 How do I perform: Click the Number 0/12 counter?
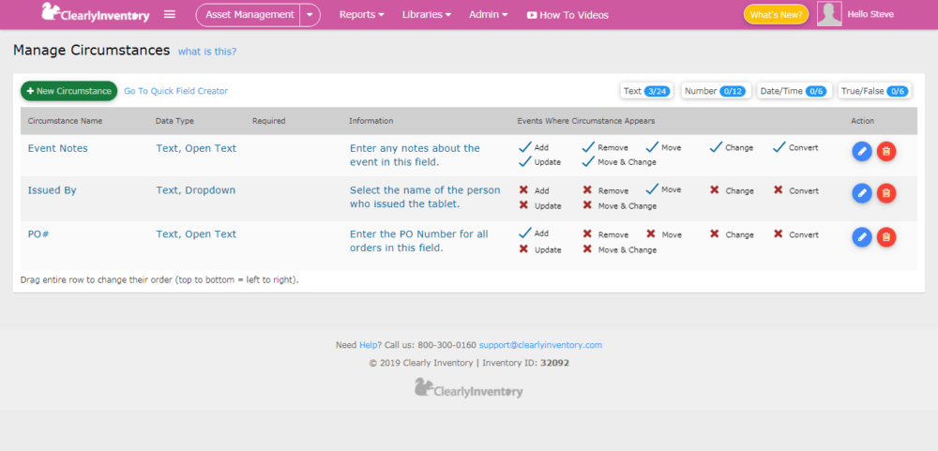pos(716,91)
